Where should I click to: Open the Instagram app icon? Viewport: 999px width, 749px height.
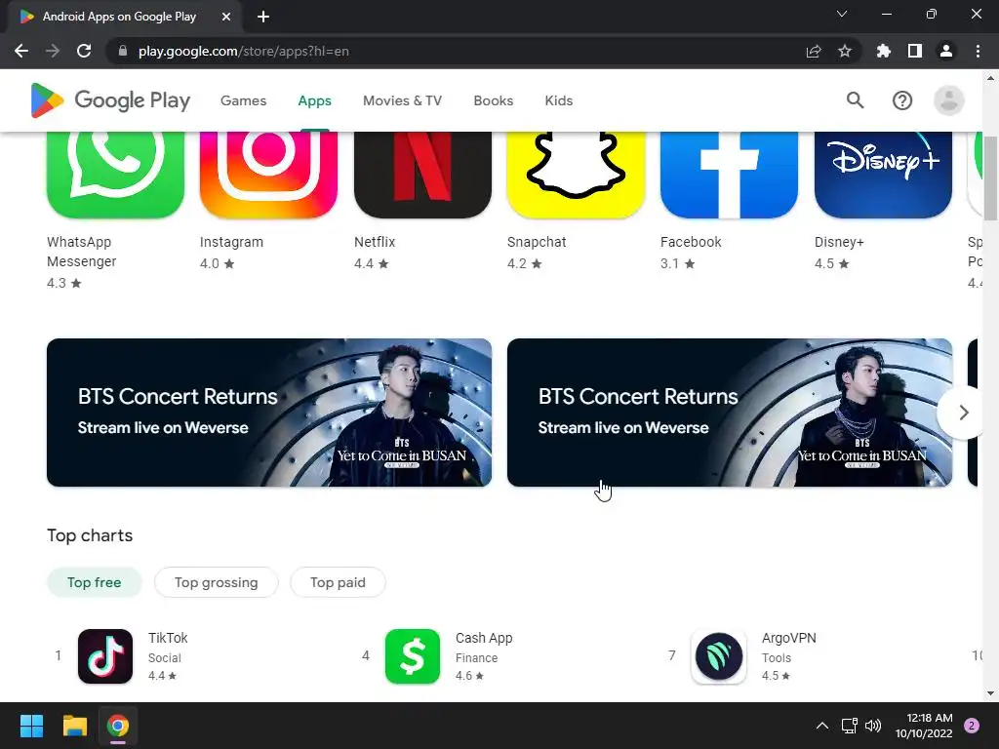[268, 175]
